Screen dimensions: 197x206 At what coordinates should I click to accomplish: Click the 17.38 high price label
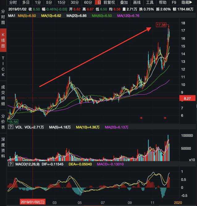pyautogui.click(x=161, y=25)
